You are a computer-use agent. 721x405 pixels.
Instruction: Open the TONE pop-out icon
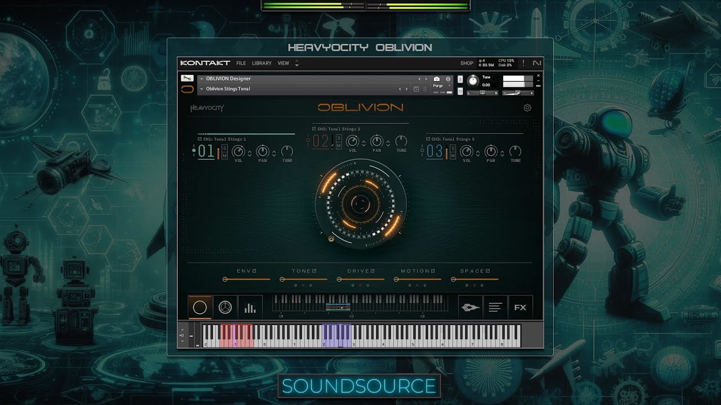click(x=314, y=271)
